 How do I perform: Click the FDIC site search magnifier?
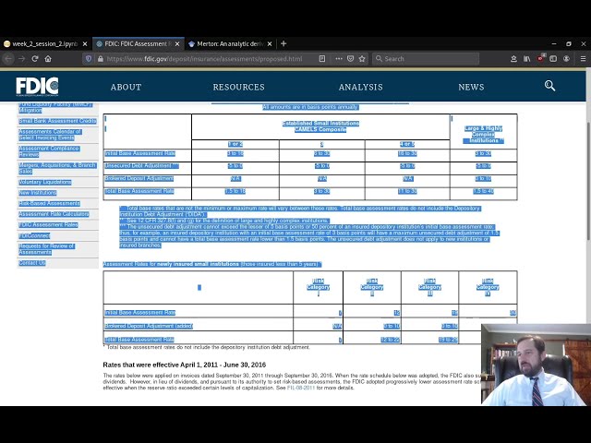pos(549,86)
